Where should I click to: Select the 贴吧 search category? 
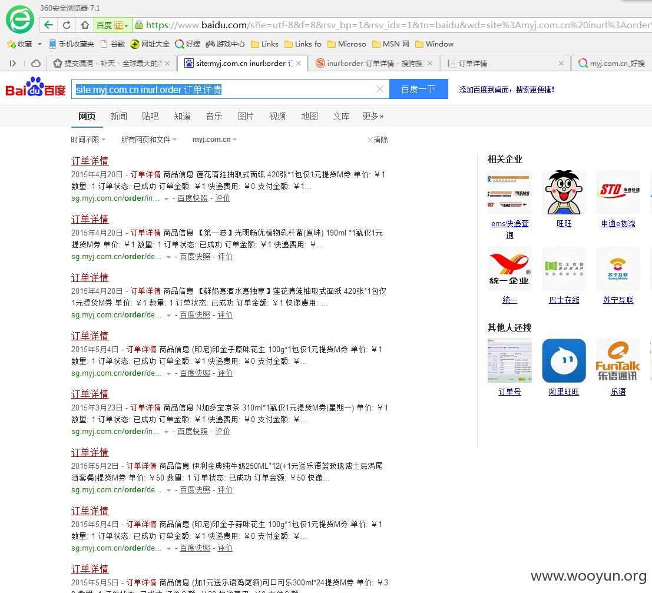(x=150, y=117)
